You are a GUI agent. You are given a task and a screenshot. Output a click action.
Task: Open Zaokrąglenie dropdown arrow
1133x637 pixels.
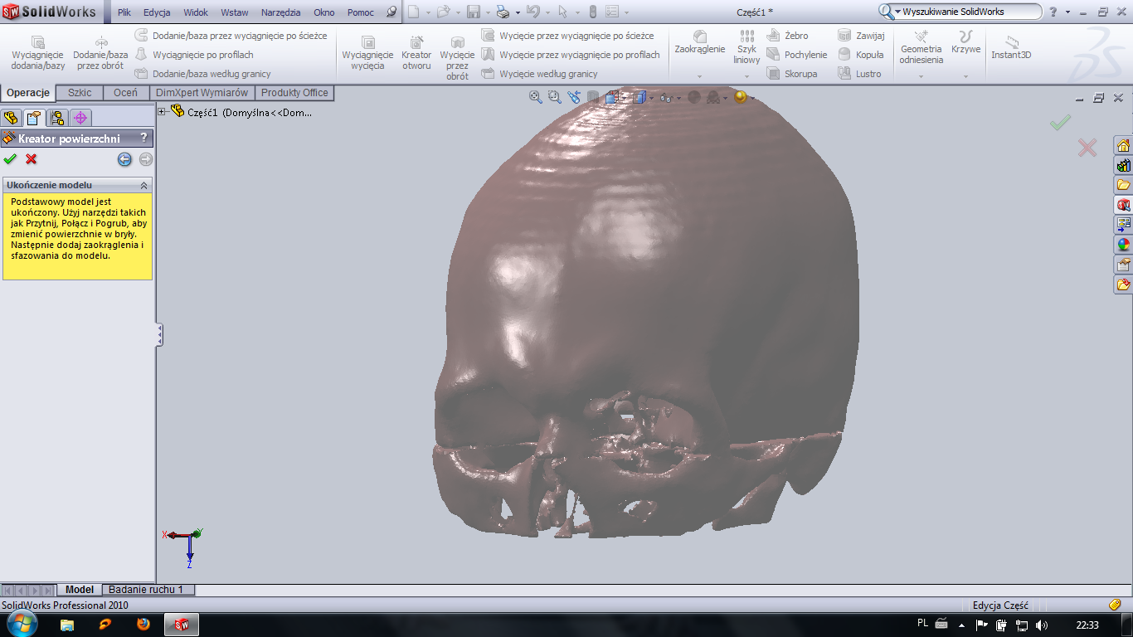(700, 76)
